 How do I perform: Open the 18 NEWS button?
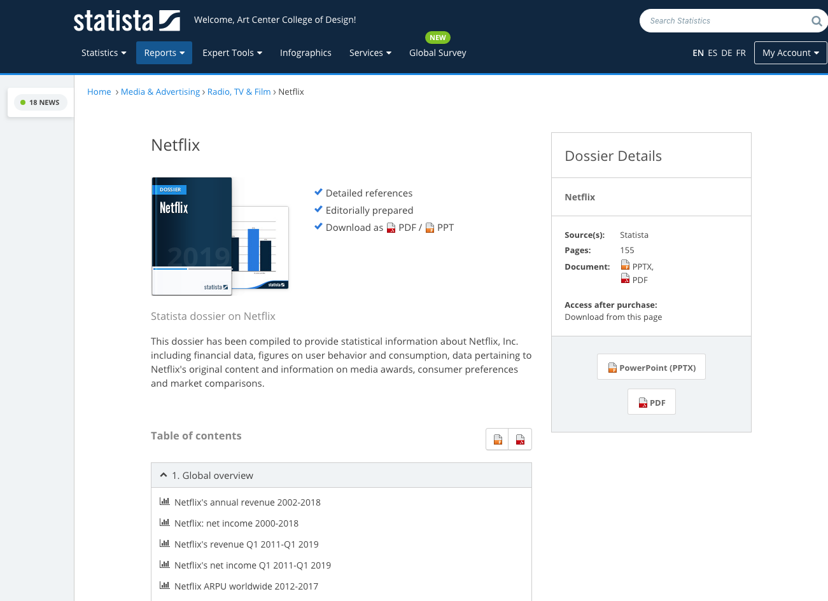tap(40, 102)
